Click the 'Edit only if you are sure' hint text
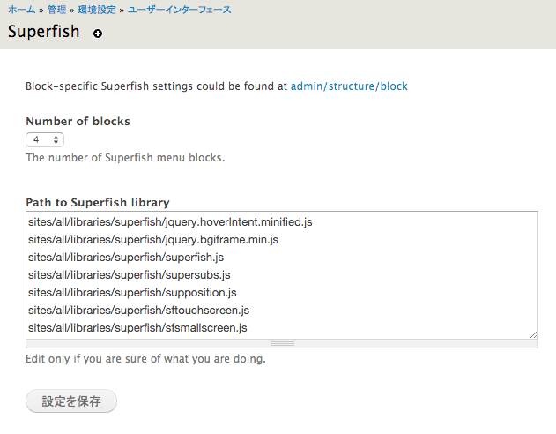Screen dimensions: 556x434 coord(145,359)
